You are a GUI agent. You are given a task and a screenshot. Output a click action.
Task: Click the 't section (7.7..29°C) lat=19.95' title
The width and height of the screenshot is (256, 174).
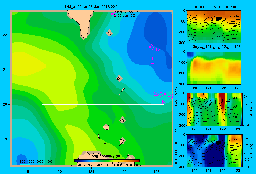coord(213,7)
